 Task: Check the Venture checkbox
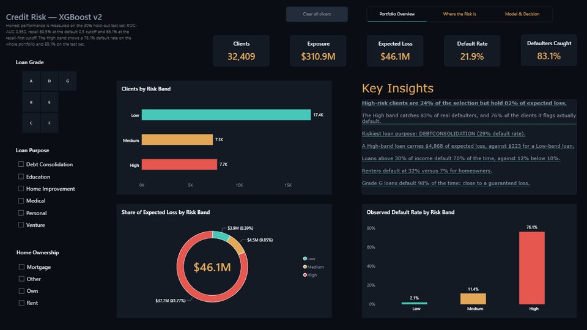[x=21, y=225]
